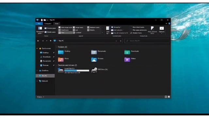Open the Group by dropdown
This screenshot has height=118, width=209.
pyautogui.click(x=116, y=27)
